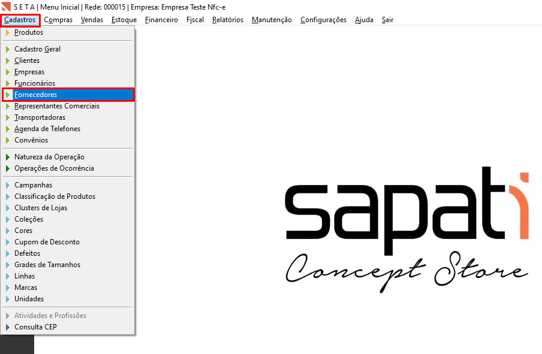
Task: Open Transportadoras entry
Action: tap(68, 117)
